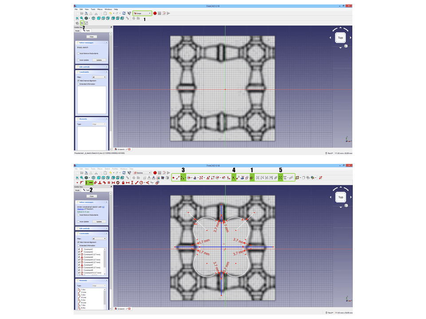
Task: Open File menu in Image window
Action: [x=76, y=9]
